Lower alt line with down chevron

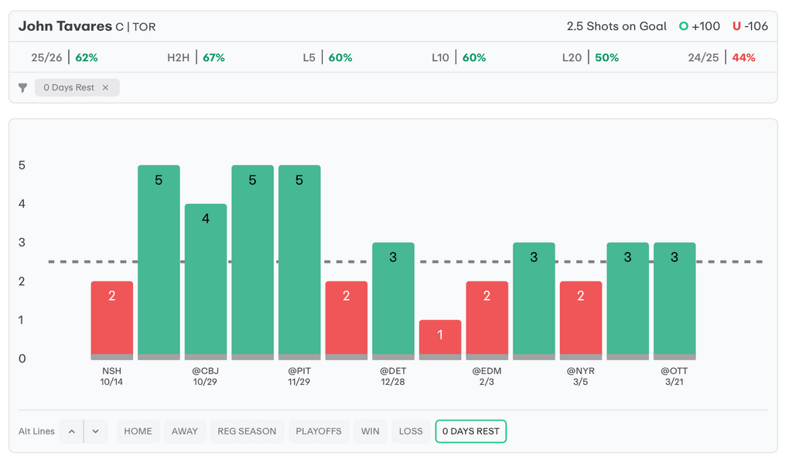pyautogui.click(x=95, y=431)
